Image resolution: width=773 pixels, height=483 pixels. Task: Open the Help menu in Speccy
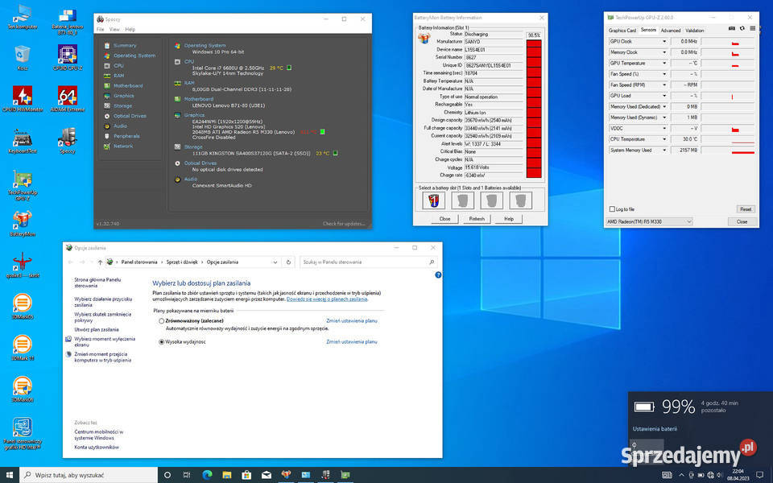[x=130, y=30]
